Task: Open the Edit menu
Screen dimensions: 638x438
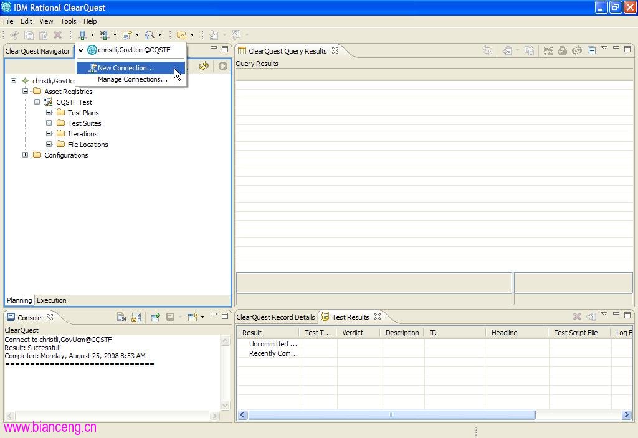Action: tap(26, 21)
